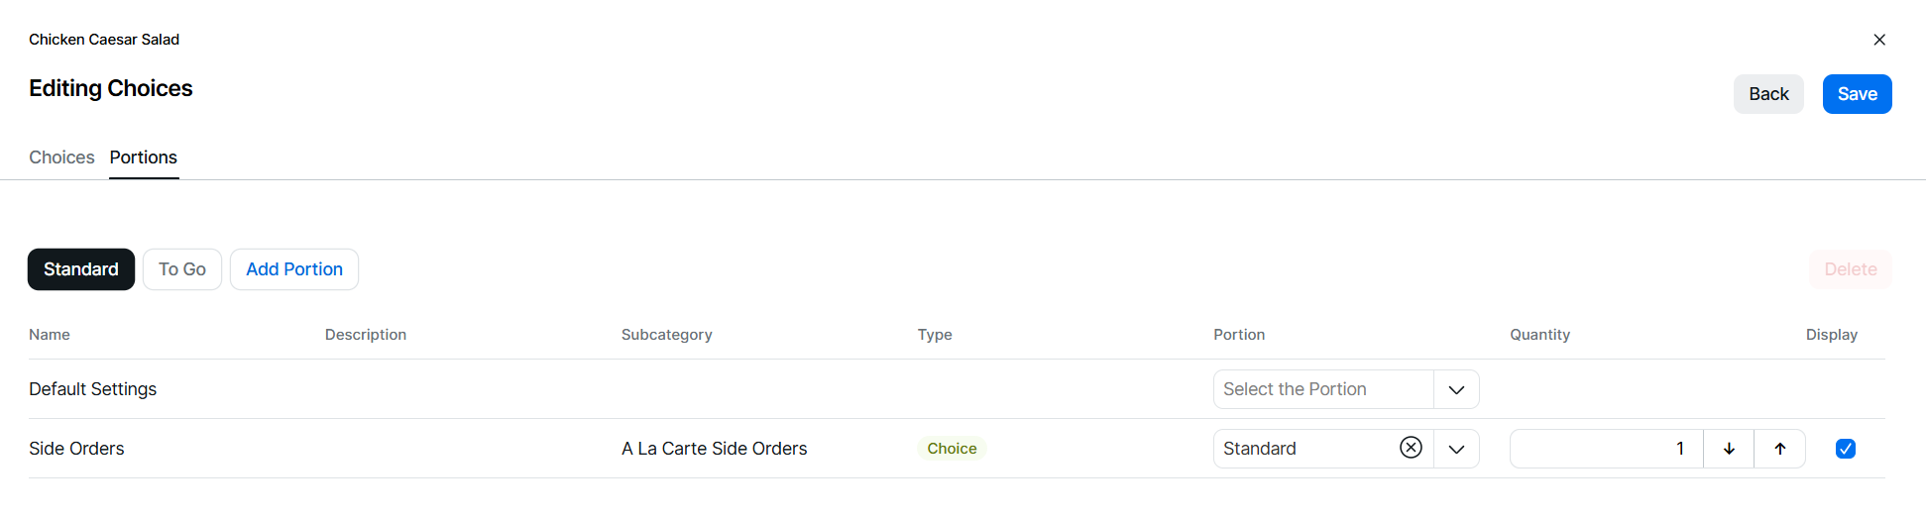Increase Side Orders quantity with up arrow
The height and width of the screenshot is (520, 1926).
coord(1779,449)
